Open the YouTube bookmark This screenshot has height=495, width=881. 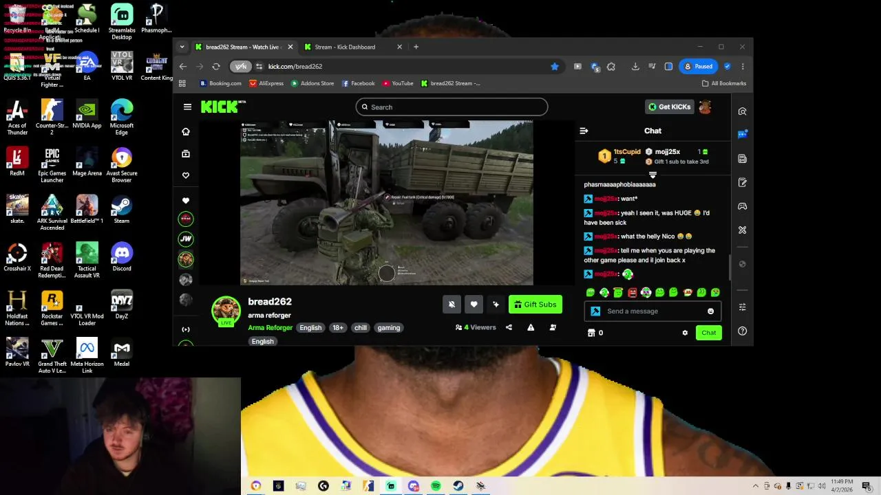(398, 83)
